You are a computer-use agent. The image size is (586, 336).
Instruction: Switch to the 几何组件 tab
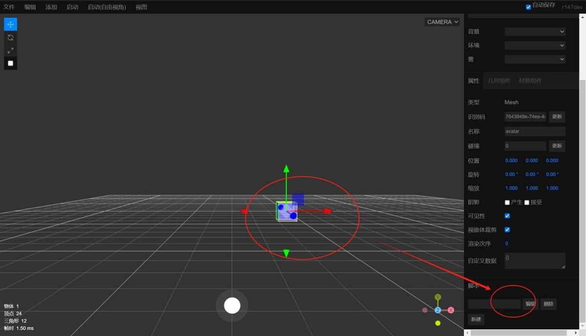pos(499,81)
